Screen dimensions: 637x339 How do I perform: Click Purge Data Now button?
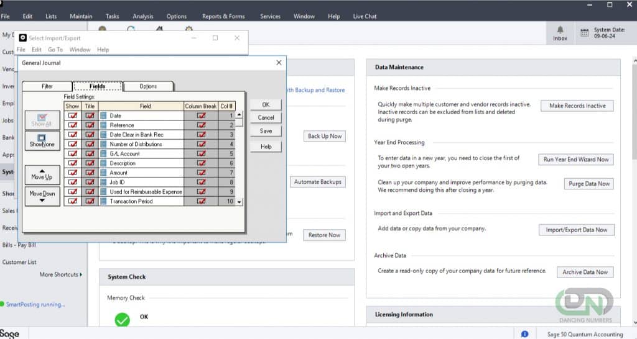(589, 184)
